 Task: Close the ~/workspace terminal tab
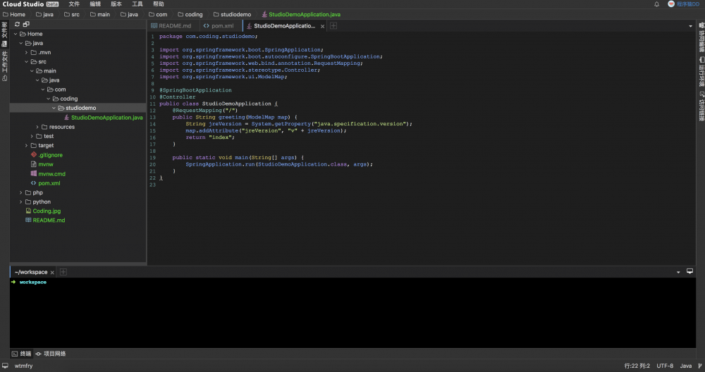click(54, 272)
